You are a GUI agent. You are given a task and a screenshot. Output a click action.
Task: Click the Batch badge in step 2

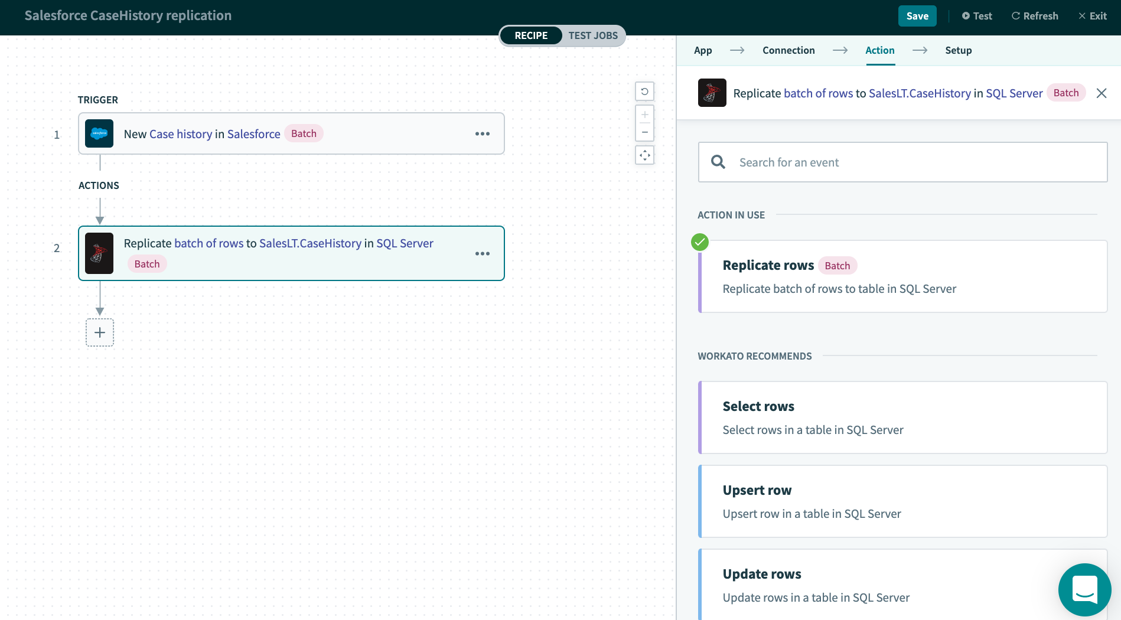coord(147,264)
